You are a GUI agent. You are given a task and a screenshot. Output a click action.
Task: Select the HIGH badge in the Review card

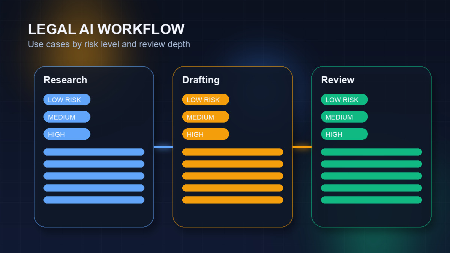coord(344,134)
